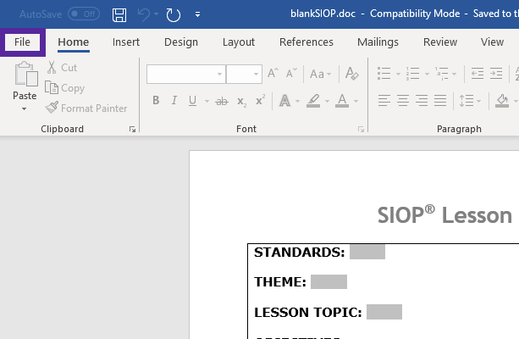This screenshot has height=339, width=519.
Task: Toggle Bold formatting
Action: pyautogui.click(x=156, y=101)
